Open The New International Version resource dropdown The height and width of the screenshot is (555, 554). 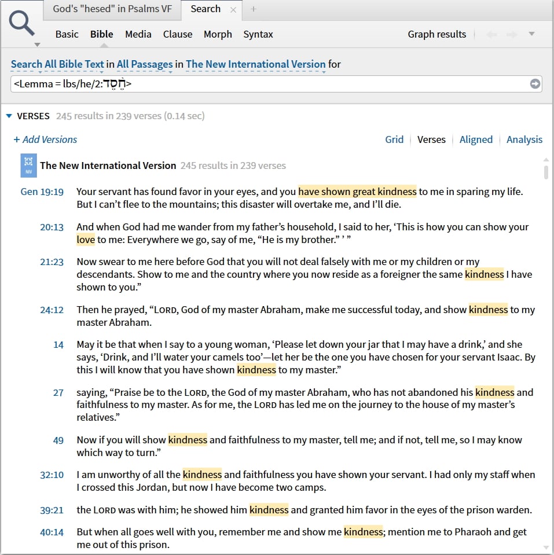256,64
